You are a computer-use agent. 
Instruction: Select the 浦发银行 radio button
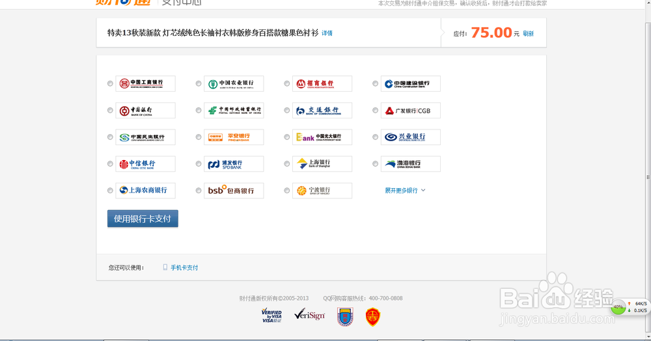tap(199, 164)
